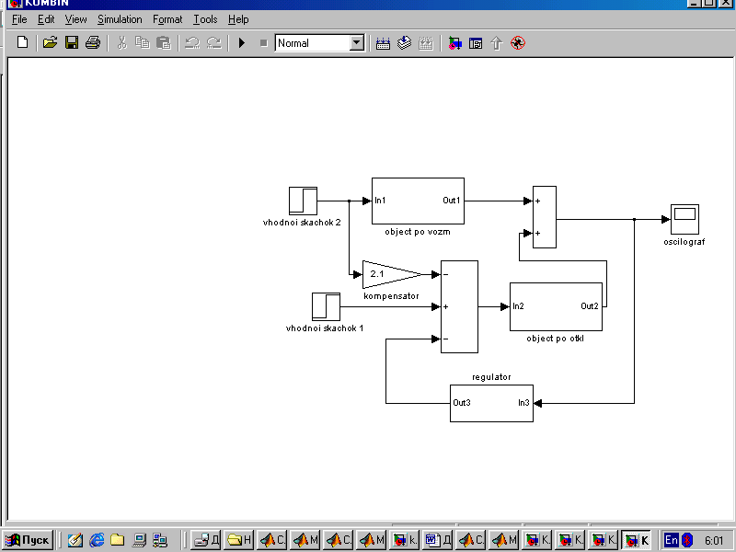736x552 pixels.
Task: Click the network computers quick launch icon
Action: [x=160, y=540]
